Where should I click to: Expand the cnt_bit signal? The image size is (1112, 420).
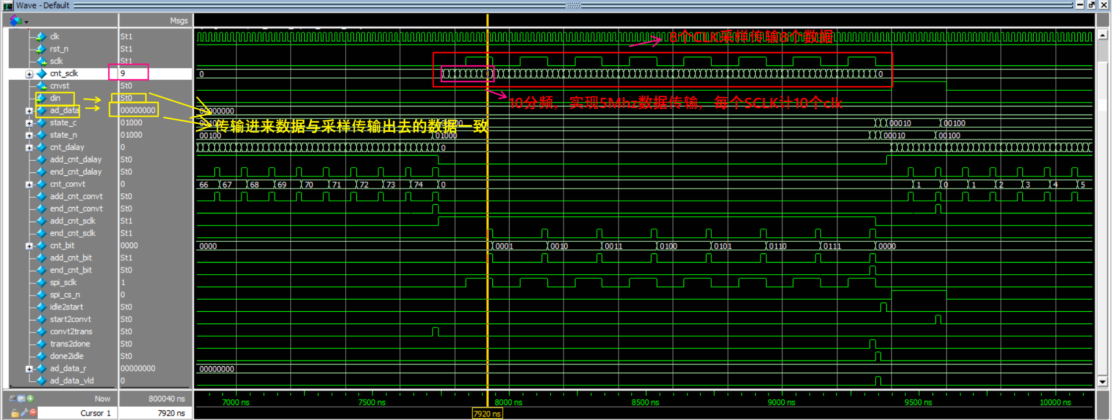(29, 246)
